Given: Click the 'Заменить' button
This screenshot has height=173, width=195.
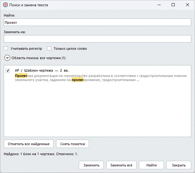Looking at the screenshot, I should [91, 165].
